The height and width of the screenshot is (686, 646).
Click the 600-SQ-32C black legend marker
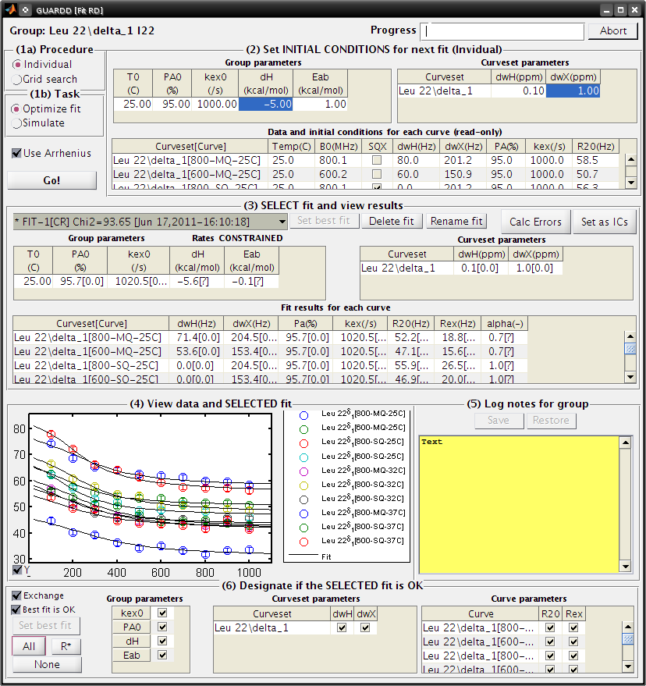303,499
